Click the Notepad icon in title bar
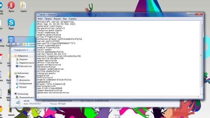This screenshot has width=210, height=118. pyautogui.click(x=38, y=15)
